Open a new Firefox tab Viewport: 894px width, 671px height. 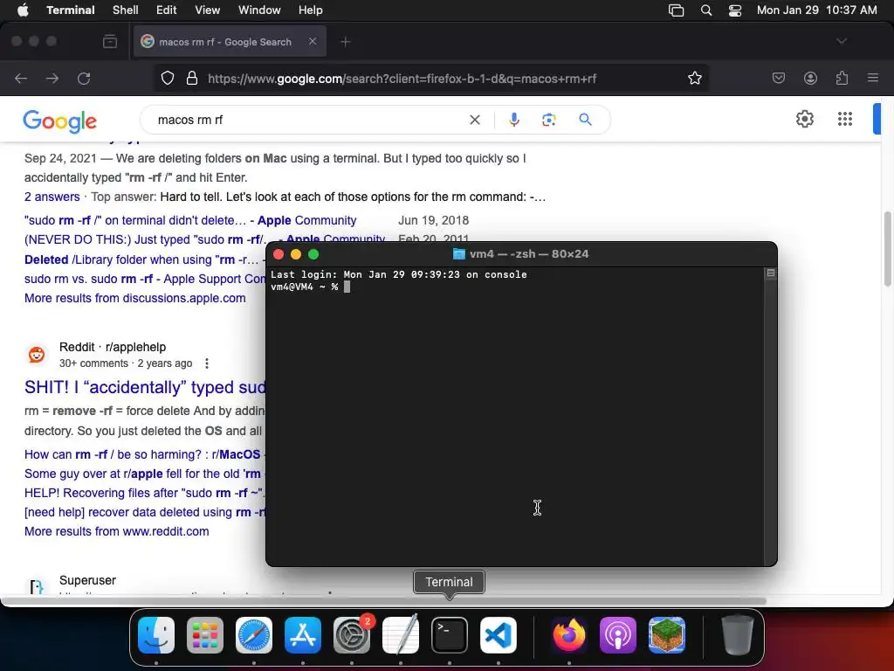pyautogui.click(x=346, y=42)
